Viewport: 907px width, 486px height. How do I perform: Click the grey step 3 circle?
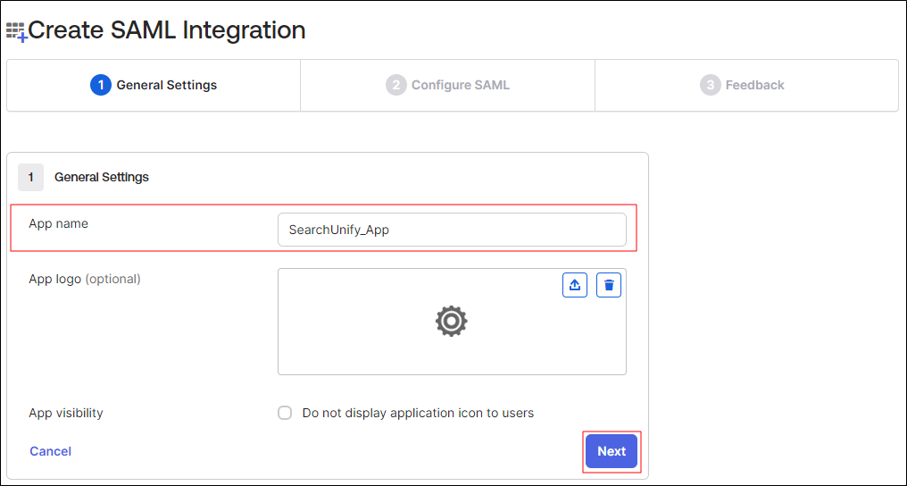[710, 85]
